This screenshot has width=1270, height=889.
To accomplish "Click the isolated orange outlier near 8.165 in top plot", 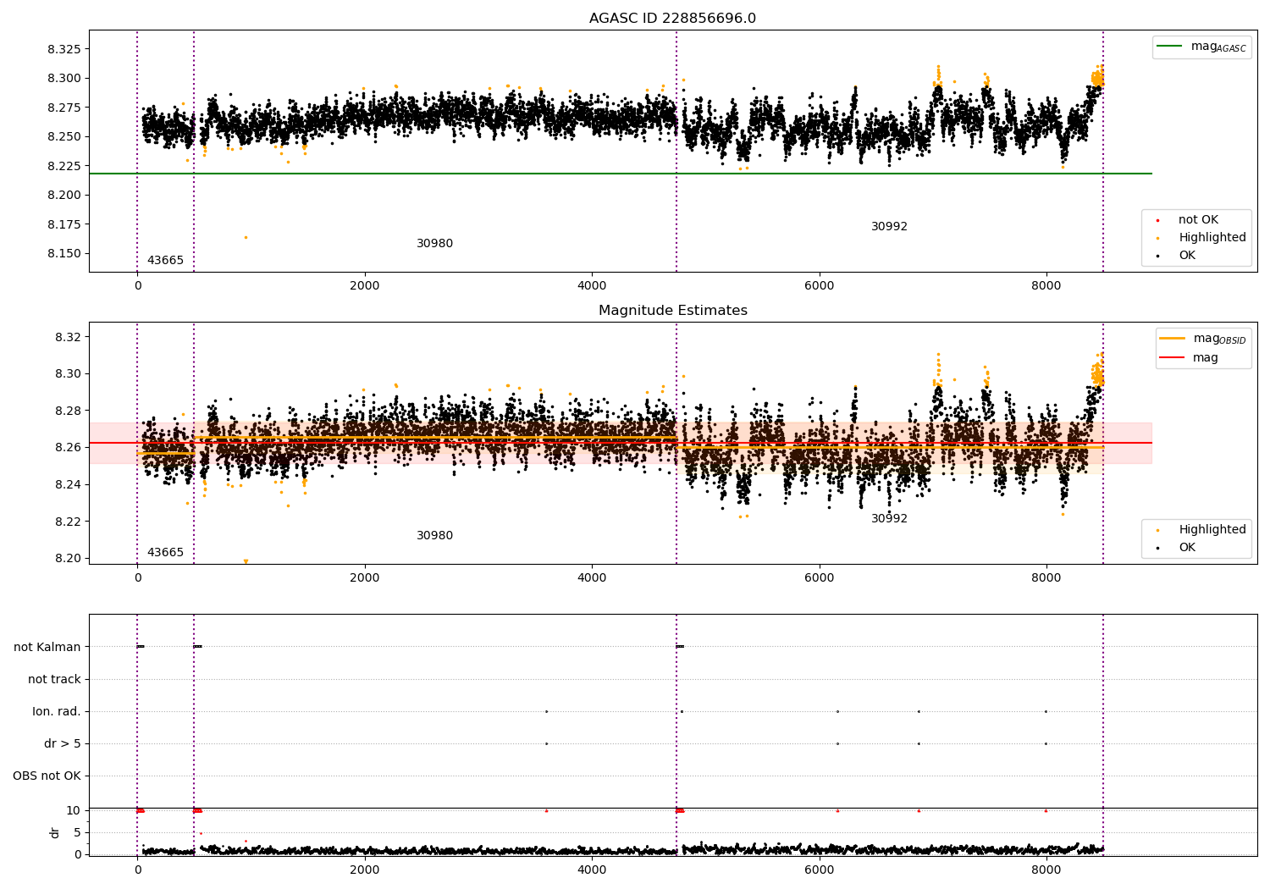I will coord(246,238).
